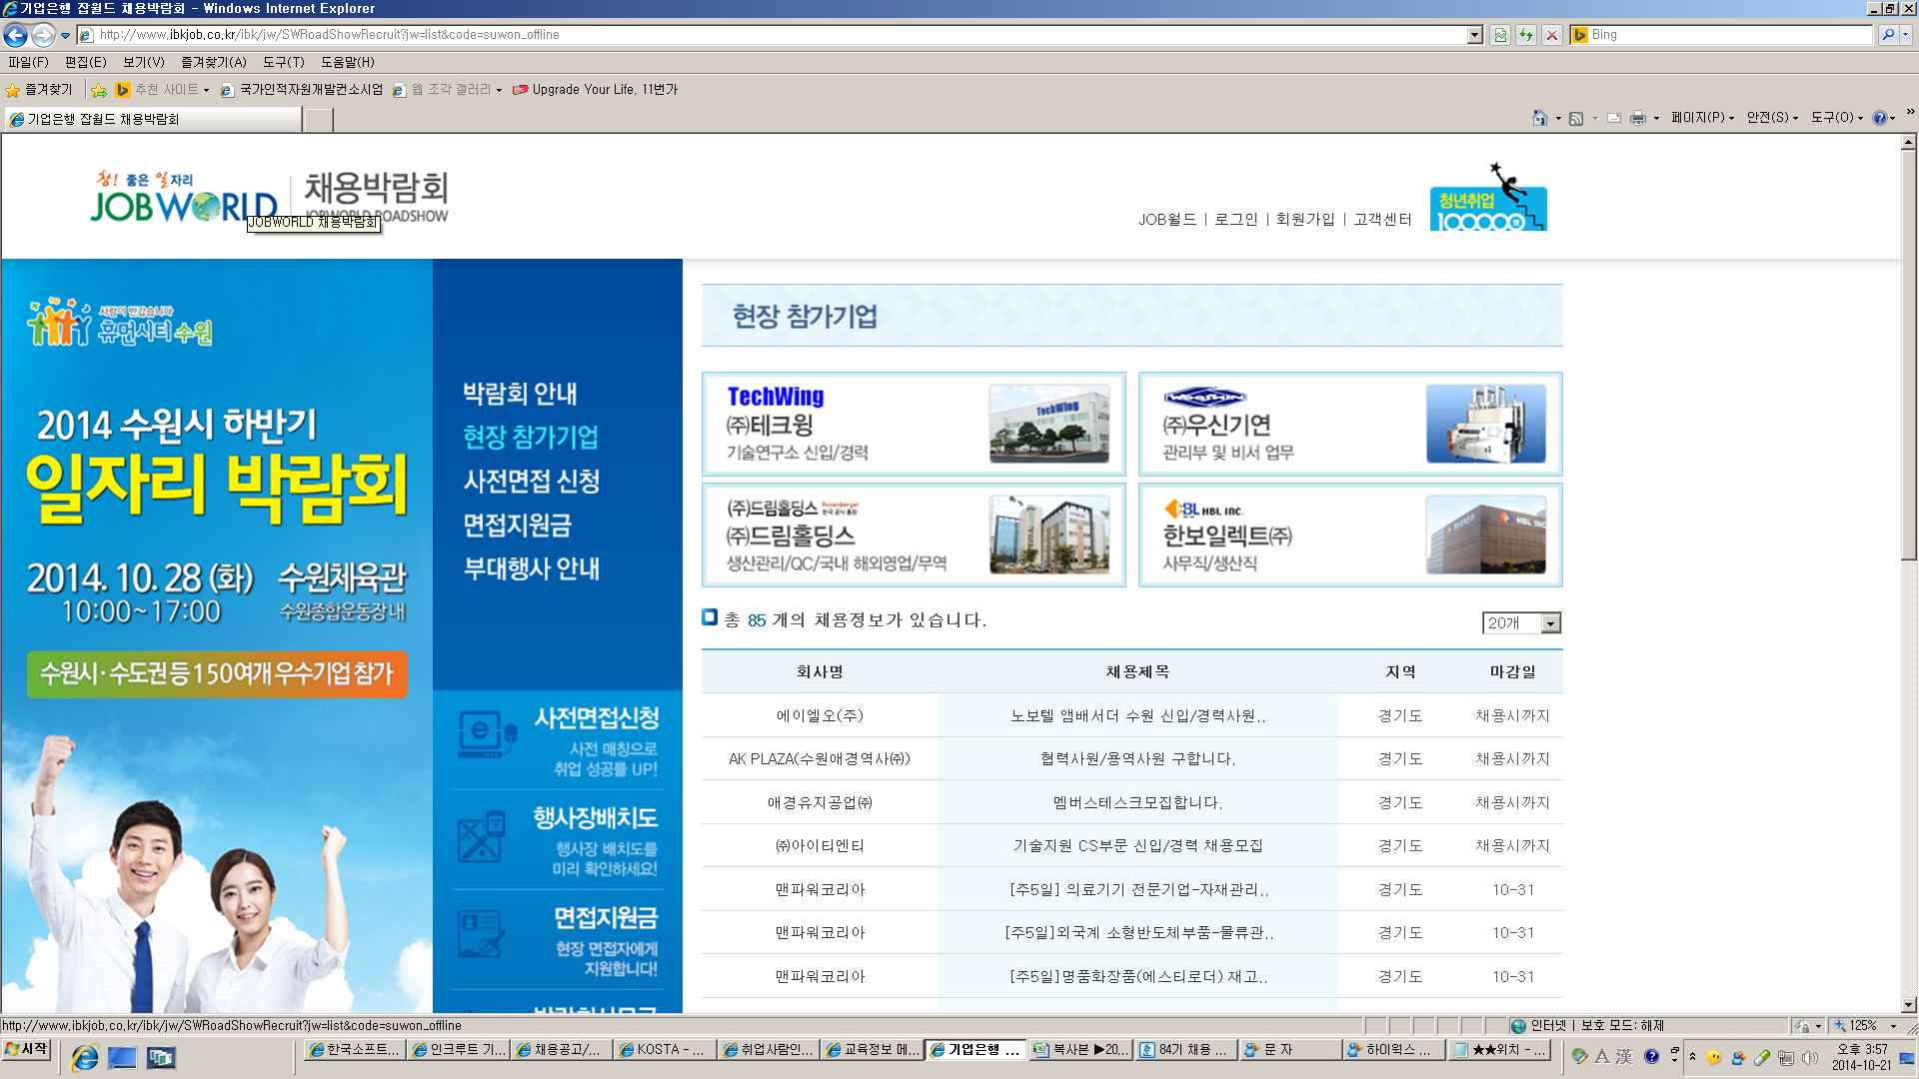
Task: Click the RSS feeds icon
Action: coord(1576,118)
